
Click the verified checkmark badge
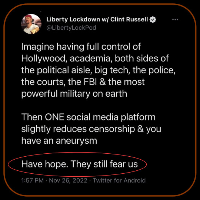(x=153, y=20)
